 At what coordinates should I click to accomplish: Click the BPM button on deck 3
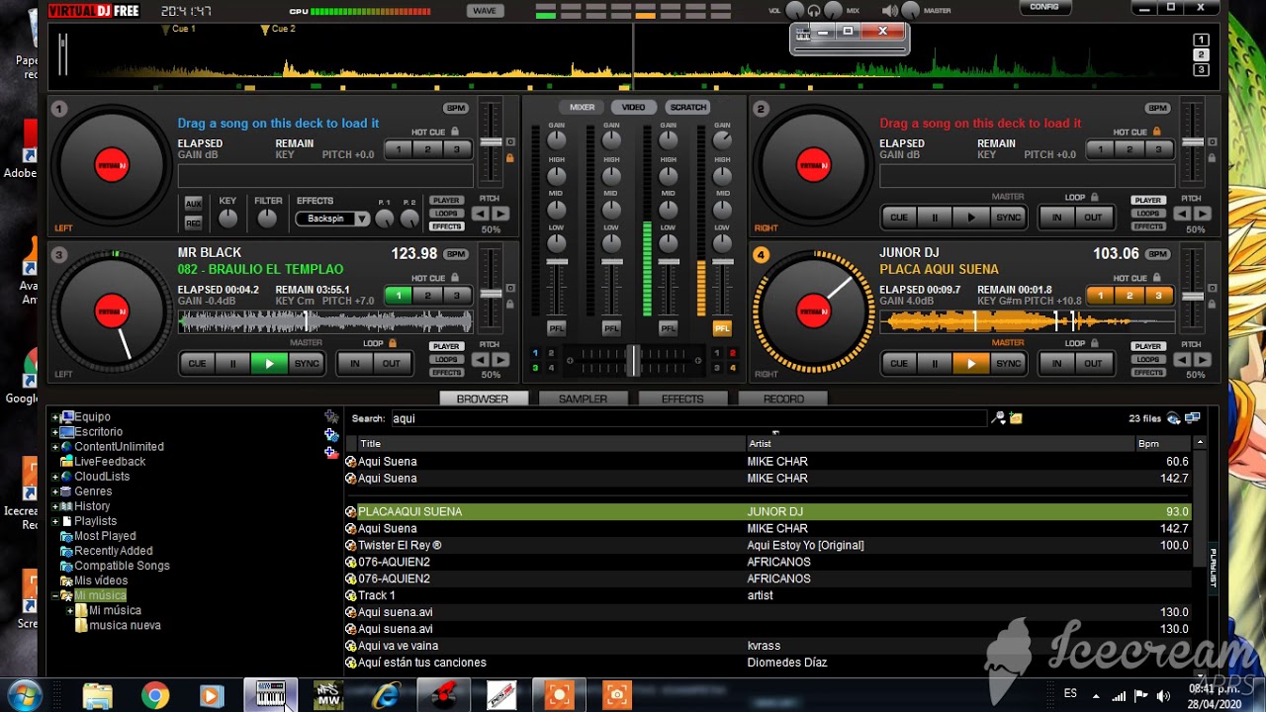click(x=455, y=254)
